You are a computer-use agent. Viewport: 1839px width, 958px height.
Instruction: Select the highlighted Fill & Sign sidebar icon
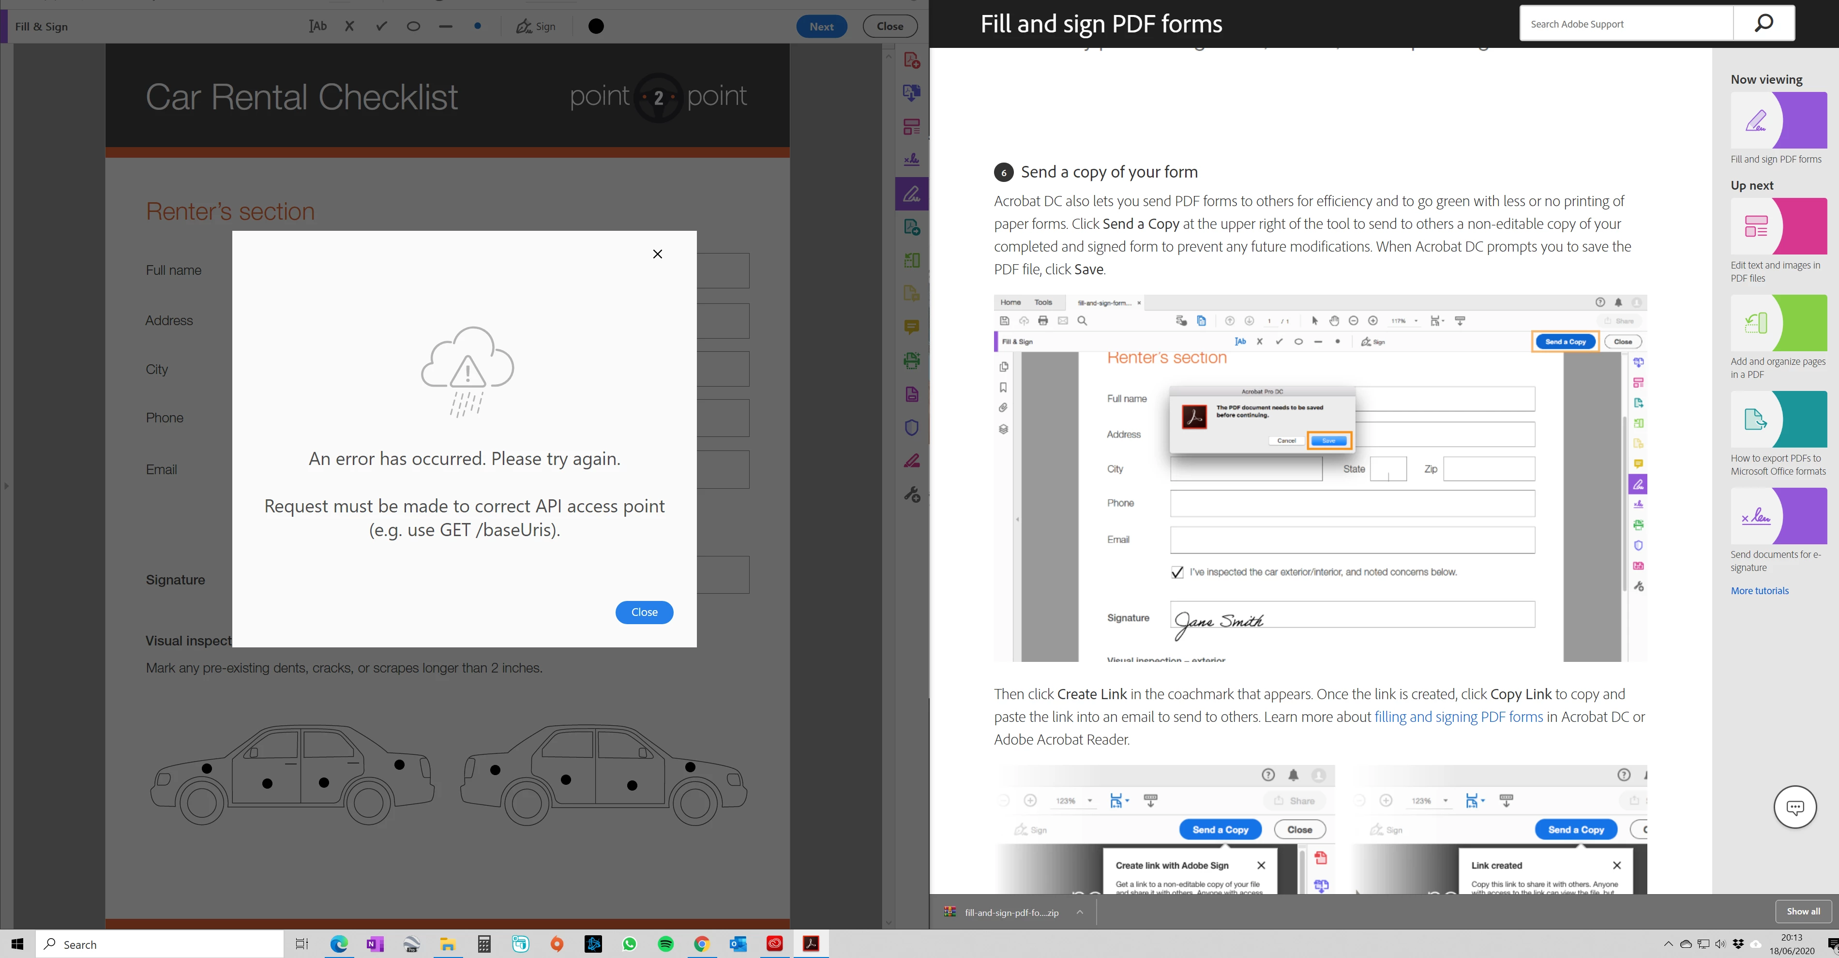[912, 194]
